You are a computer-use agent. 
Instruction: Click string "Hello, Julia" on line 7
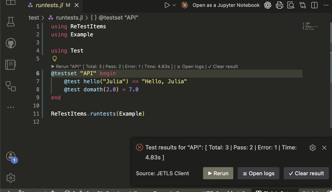pos(164,81)
